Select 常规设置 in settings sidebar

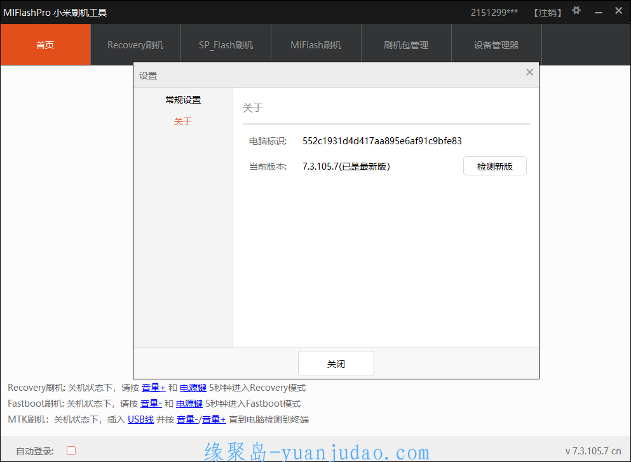(183, 100)
